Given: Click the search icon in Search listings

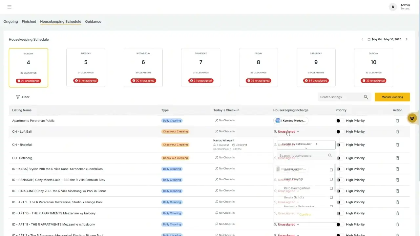Looking at the screenshot, I should coord(366,97).
